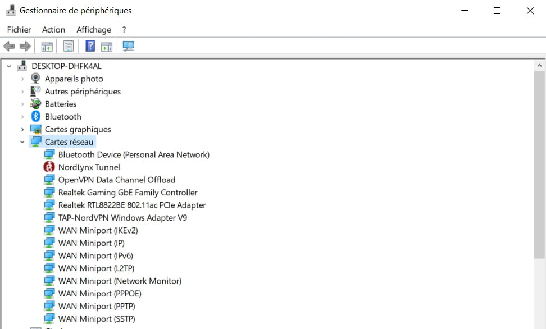Click the vertical scrollbar thumb
Viewport: 546px width, 329px height.
coord(539,164)
